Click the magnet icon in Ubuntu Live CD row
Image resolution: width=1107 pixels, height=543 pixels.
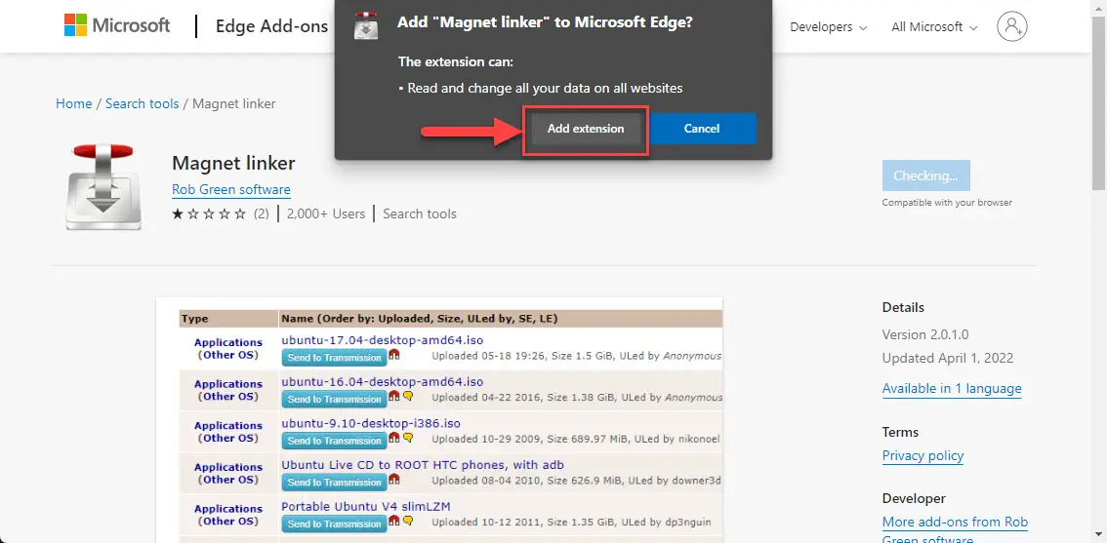tap(394, 479)
